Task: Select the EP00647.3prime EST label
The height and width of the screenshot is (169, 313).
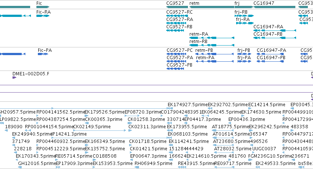Action: point(149,156)
